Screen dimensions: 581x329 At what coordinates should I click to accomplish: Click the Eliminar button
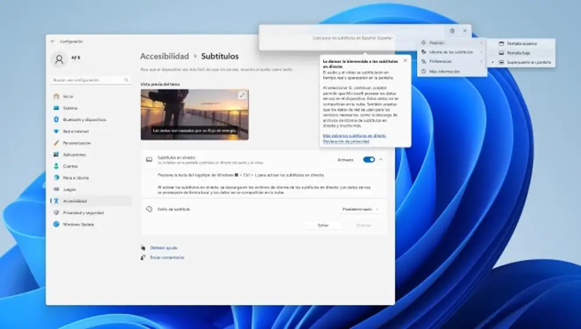coord(364,225)
